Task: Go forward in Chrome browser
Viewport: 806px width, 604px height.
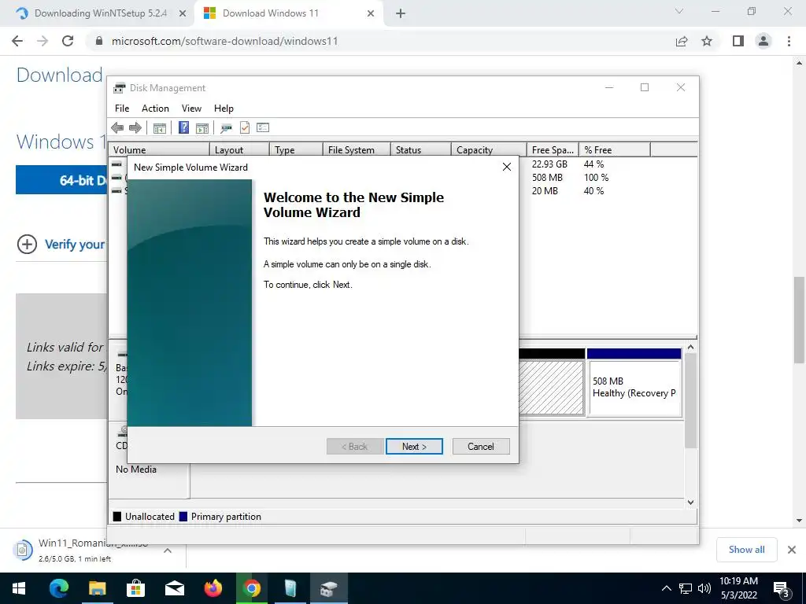Action: (43, 41)
